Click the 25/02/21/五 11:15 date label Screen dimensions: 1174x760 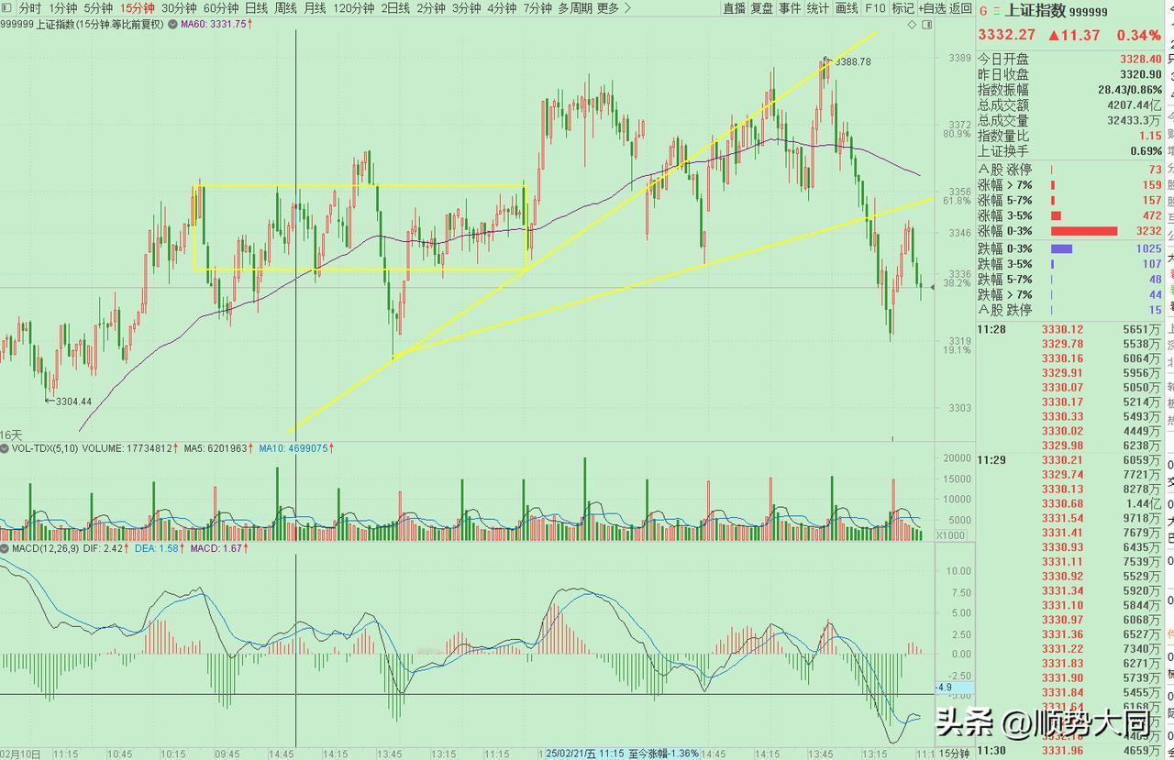584,753
